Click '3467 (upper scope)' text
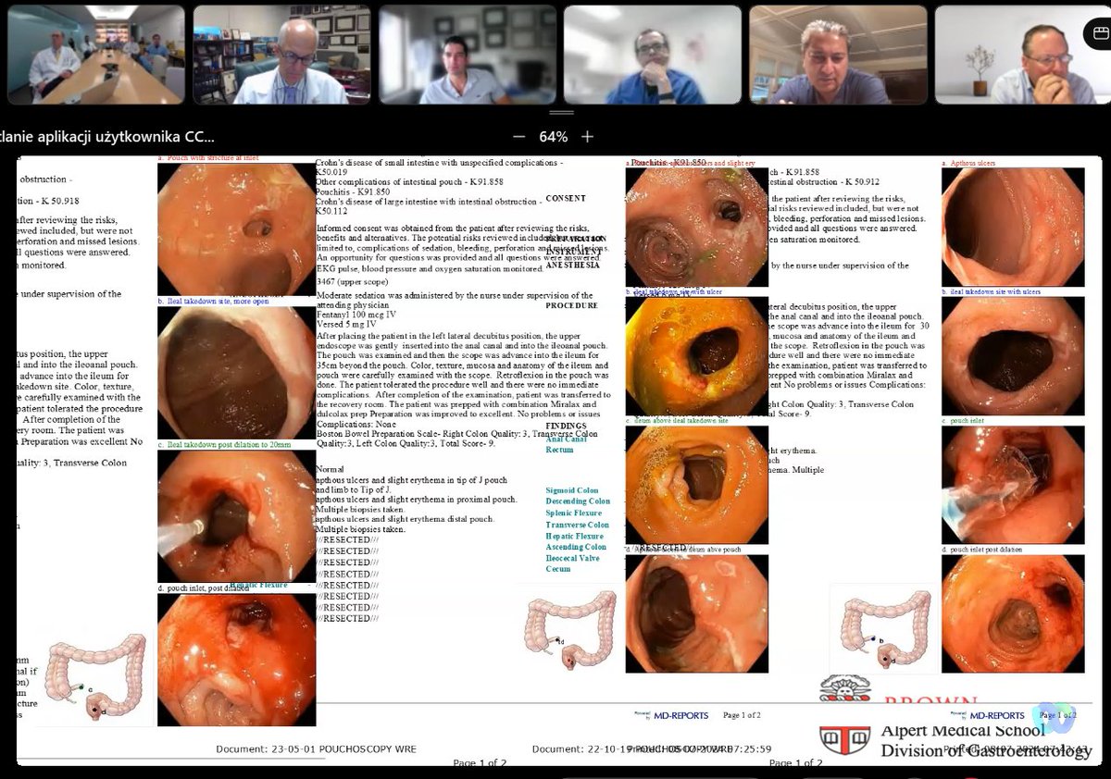Screen dimensions: 1111x779 [x=353, y=281]
